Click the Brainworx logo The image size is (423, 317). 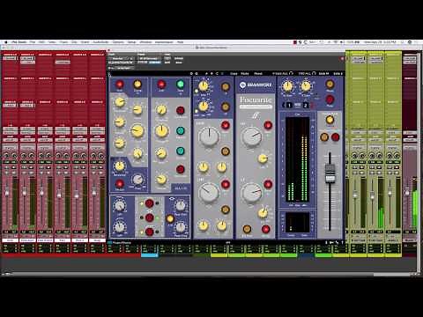[x=256, y=85]
